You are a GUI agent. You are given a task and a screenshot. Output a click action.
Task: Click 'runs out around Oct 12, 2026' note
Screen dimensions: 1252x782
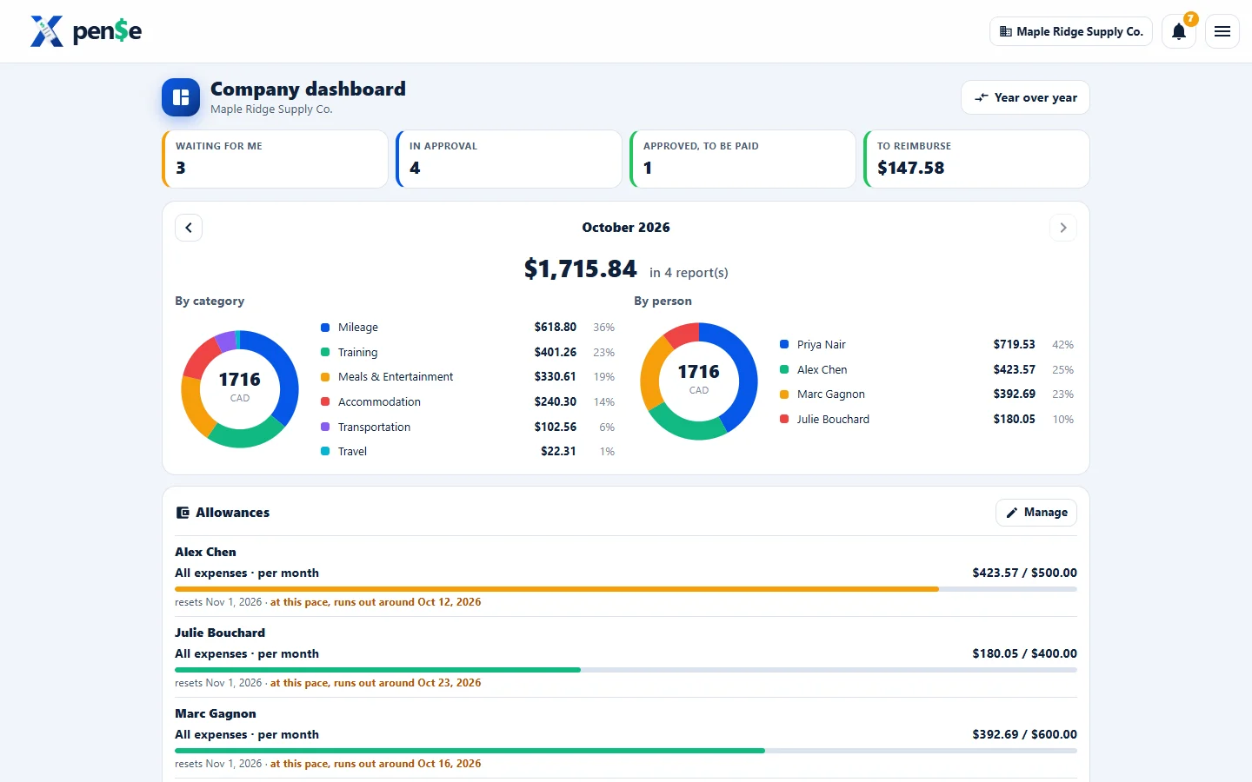pos(376,602)
